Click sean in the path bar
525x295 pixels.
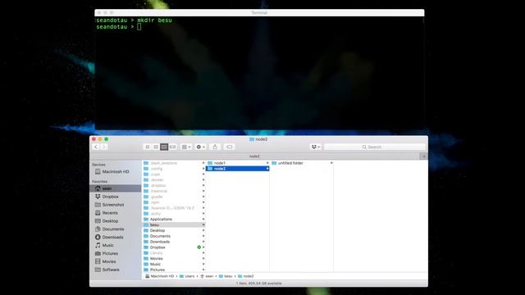tap(207, 276)
